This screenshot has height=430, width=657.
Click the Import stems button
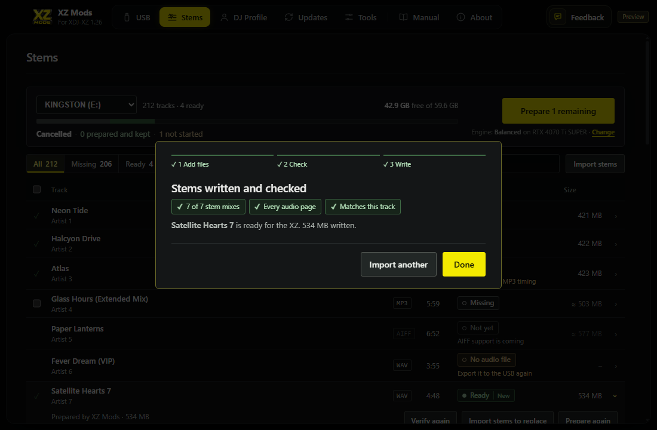click(595, 164)
